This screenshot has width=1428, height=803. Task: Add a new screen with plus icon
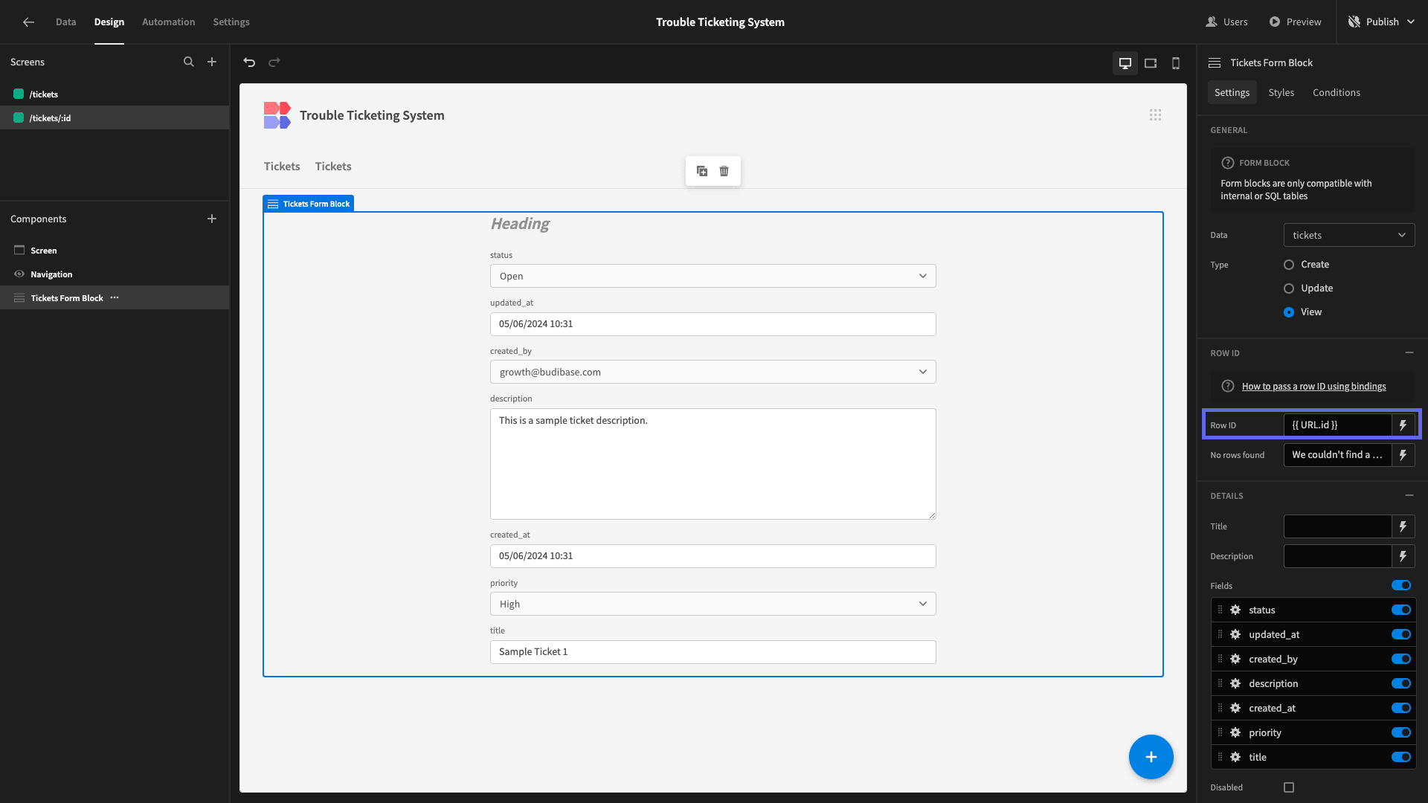212,62
